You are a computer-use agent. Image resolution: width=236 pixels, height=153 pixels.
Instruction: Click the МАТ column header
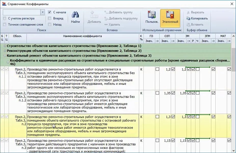(223, 36)
